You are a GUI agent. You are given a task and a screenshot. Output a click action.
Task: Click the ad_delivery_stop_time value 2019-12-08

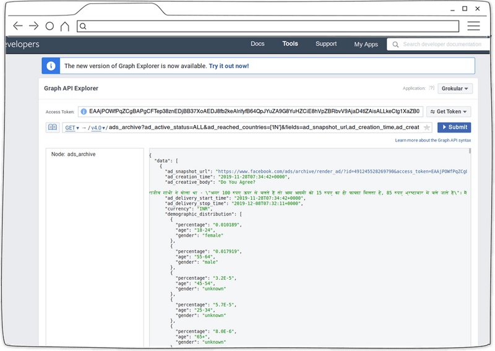(x=267, y=204)
